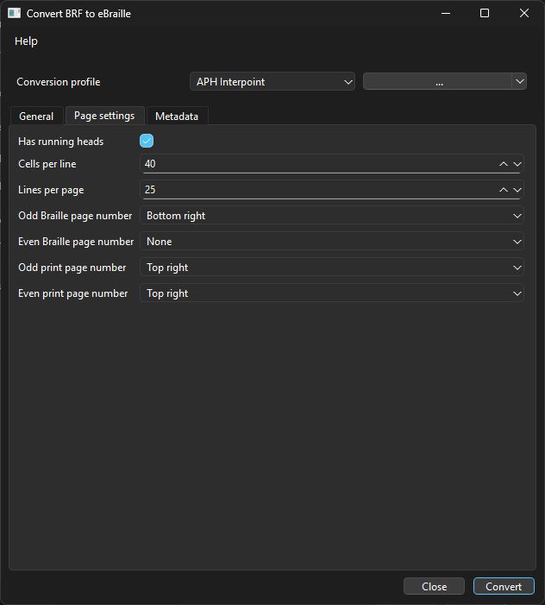Open the APH Interpoint conversion profile dropdown

[272, 82]
